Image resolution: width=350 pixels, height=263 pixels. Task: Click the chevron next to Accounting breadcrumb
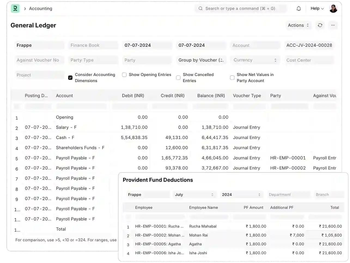25,8
